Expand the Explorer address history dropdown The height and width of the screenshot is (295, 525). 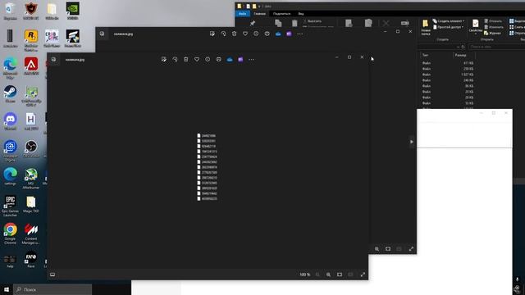point(458,47)
